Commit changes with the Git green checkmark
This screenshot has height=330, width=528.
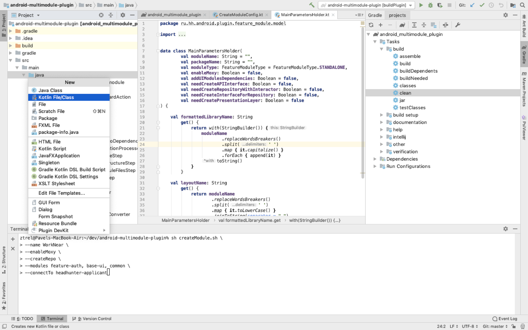pyautogui.click(x=482, y=5)
